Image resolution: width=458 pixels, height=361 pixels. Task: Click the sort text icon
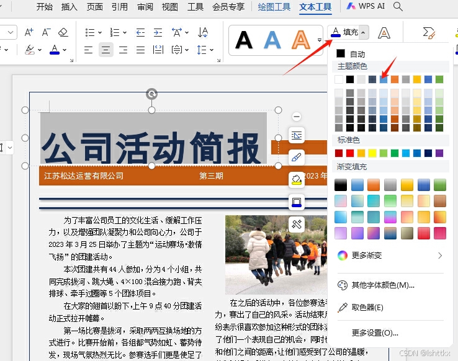point(203,32)
